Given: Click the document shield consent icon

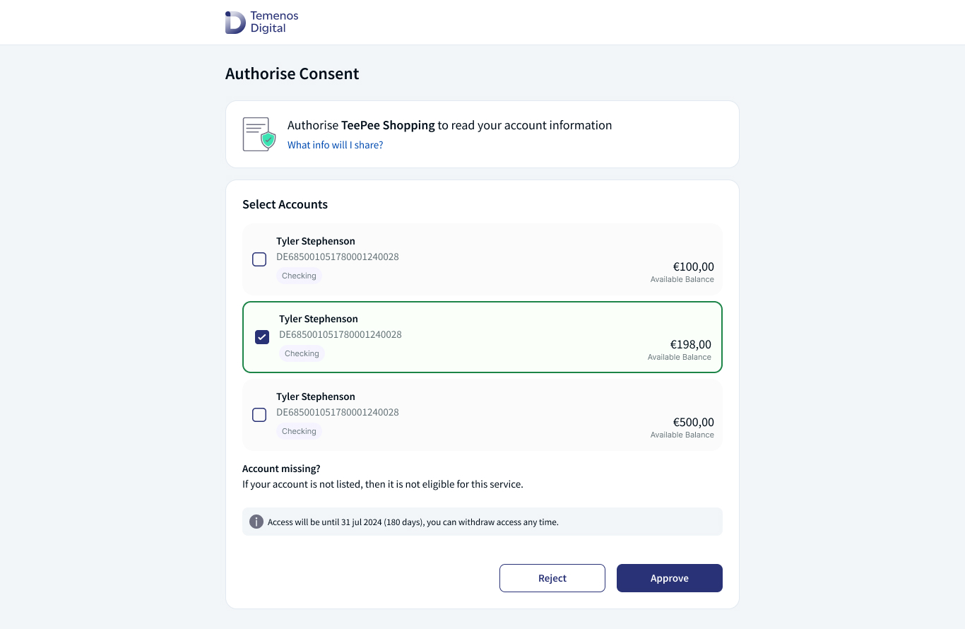Looking at the screenshot, I should click(259, 134).
